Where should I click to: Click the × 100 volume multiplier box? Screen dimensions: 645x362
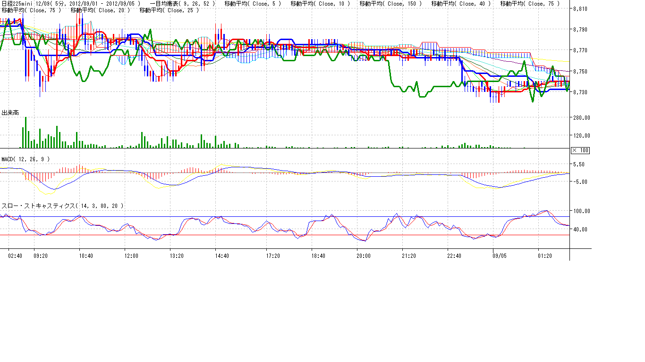pyautogui.click(x=580, y=150)
